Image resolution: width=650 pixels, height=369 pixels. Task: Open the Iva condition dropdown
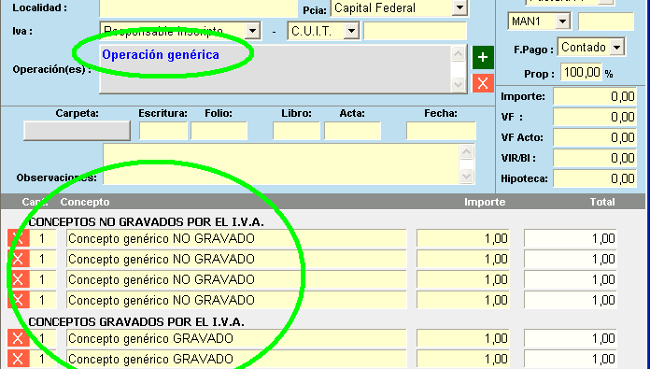tap(252, 31)
